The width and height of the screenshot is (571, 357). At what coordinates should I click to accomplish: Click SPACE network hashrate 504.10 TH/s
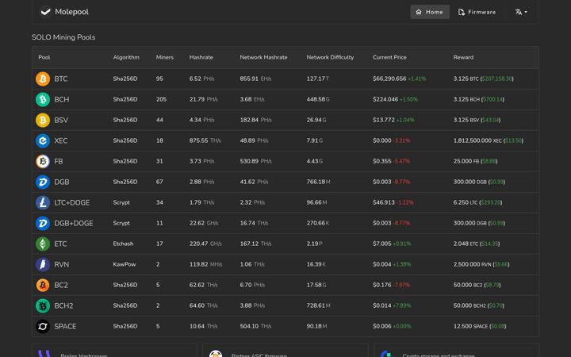255,326
